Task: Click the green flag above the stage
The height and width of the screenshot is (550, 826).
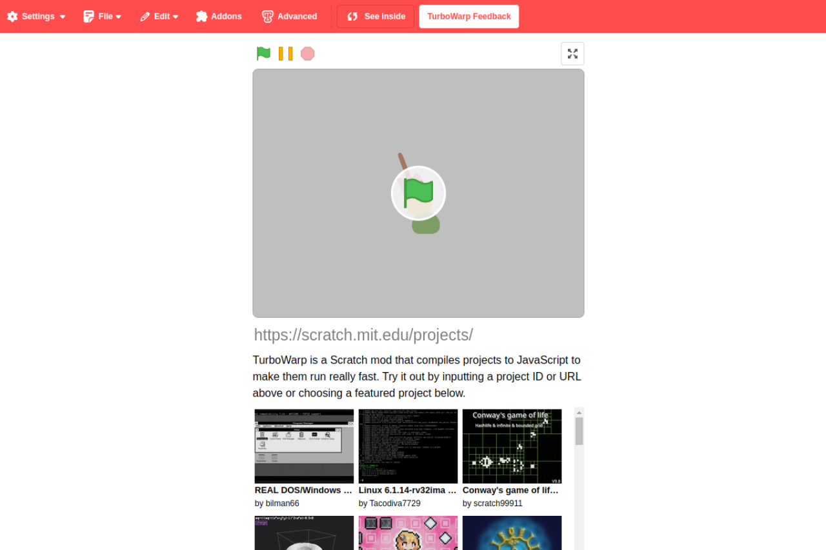Action: 263,54
